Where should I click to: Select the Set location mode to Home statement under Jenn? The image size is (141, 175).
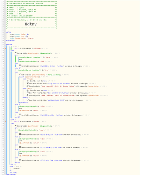click(37, 90)
